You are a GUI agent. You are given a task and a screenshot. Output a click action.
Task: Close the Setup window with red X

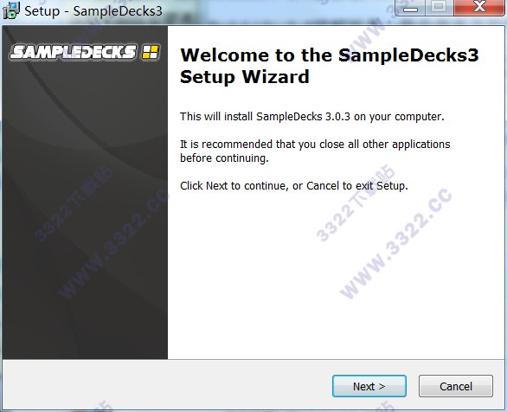pyautogui.click(x=479, y=8)
